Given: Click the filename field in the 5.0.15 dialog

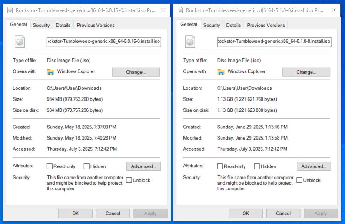Looking at the screenshot, I should coord(104,42).
